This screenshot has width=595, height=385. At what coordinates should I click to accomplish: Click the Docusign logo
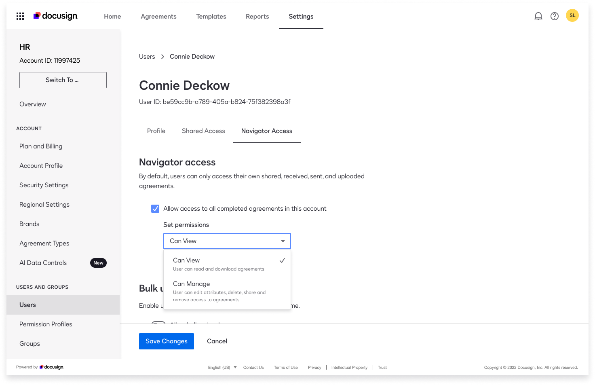(55, 16)
